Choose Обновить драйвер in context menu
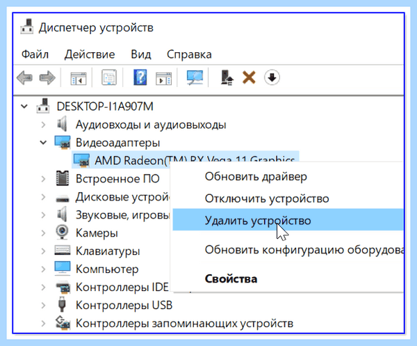 pos(288,177)
